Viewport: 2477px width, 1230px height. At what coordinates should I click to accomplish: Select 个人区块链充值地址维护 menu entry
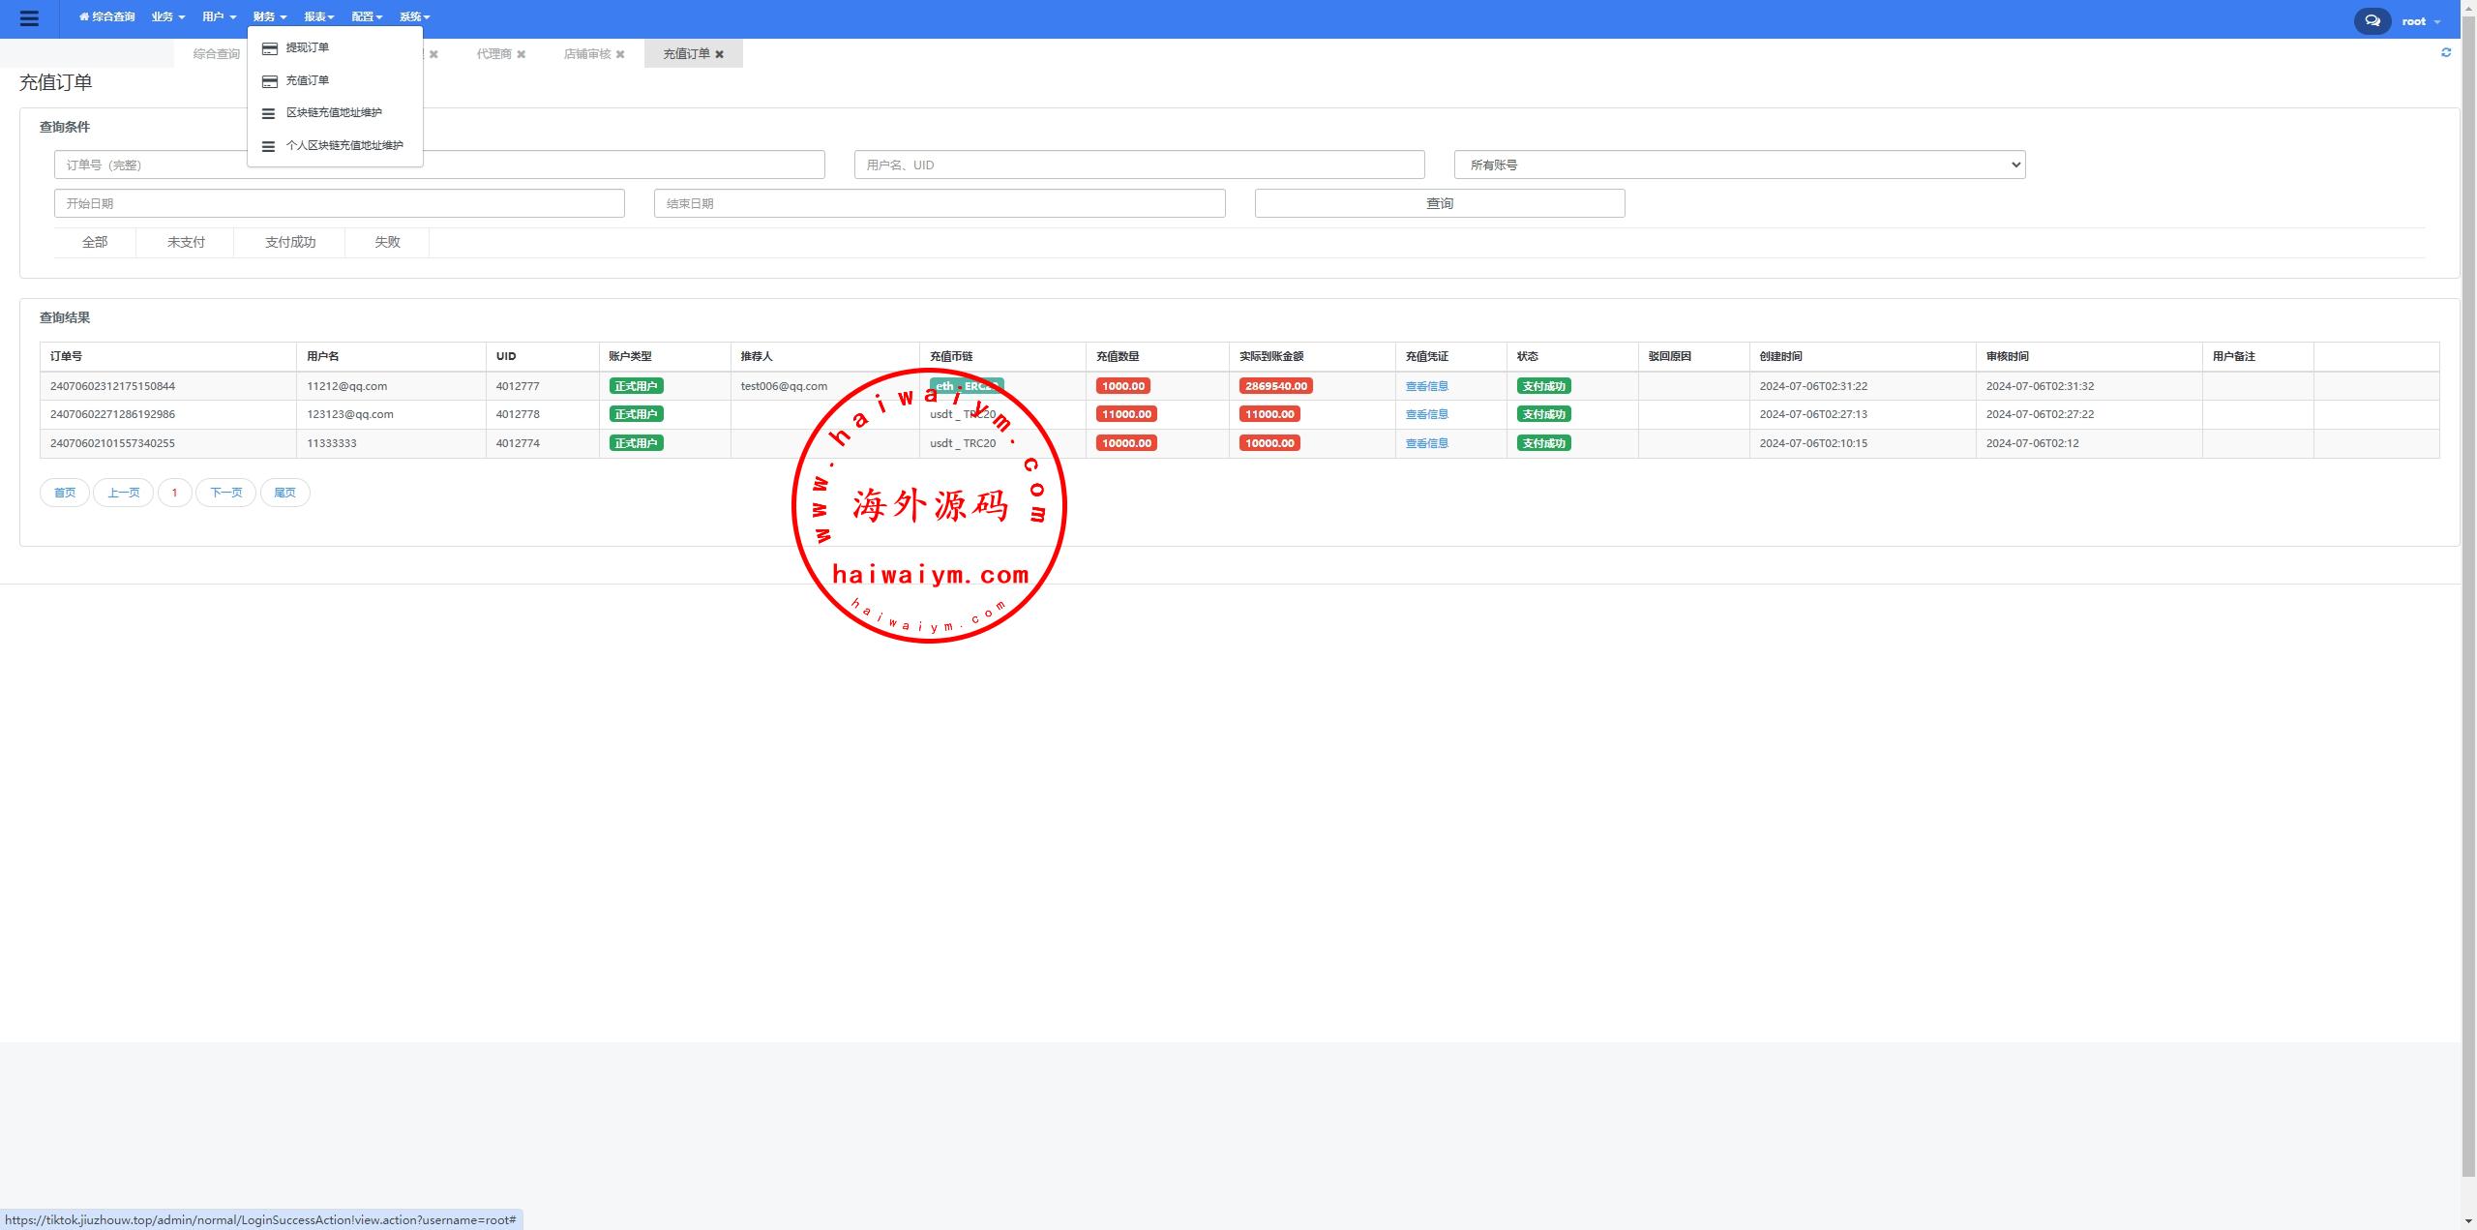[343, 145]
